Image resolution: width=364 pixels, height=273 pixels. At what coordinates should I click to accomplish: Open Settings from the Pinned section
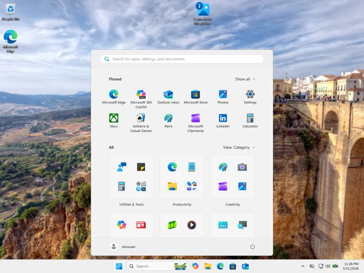coord(250,97)
